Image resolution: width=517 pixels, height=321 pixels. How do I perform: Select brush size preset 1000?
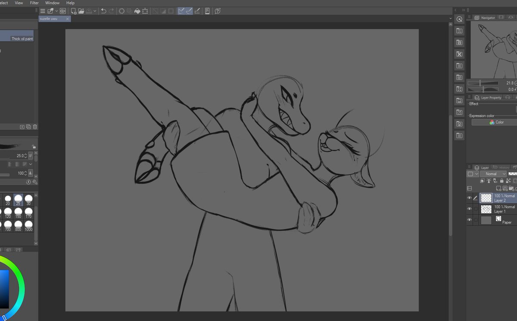point(28,226)
